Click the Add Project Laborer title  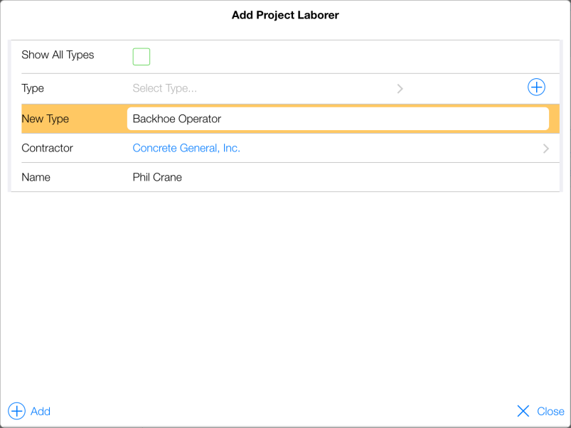click(x=285, y=15)
